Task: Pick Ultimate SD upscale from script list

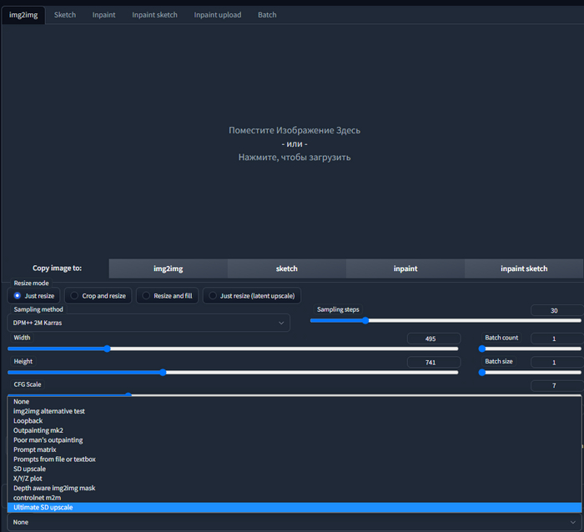Action: click(x=48, y=507)
